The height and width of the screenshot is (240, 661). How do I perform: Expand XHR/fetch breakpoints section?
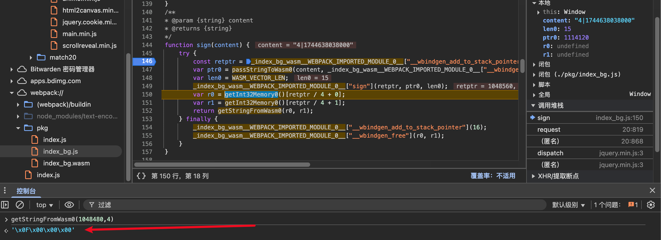533,176
